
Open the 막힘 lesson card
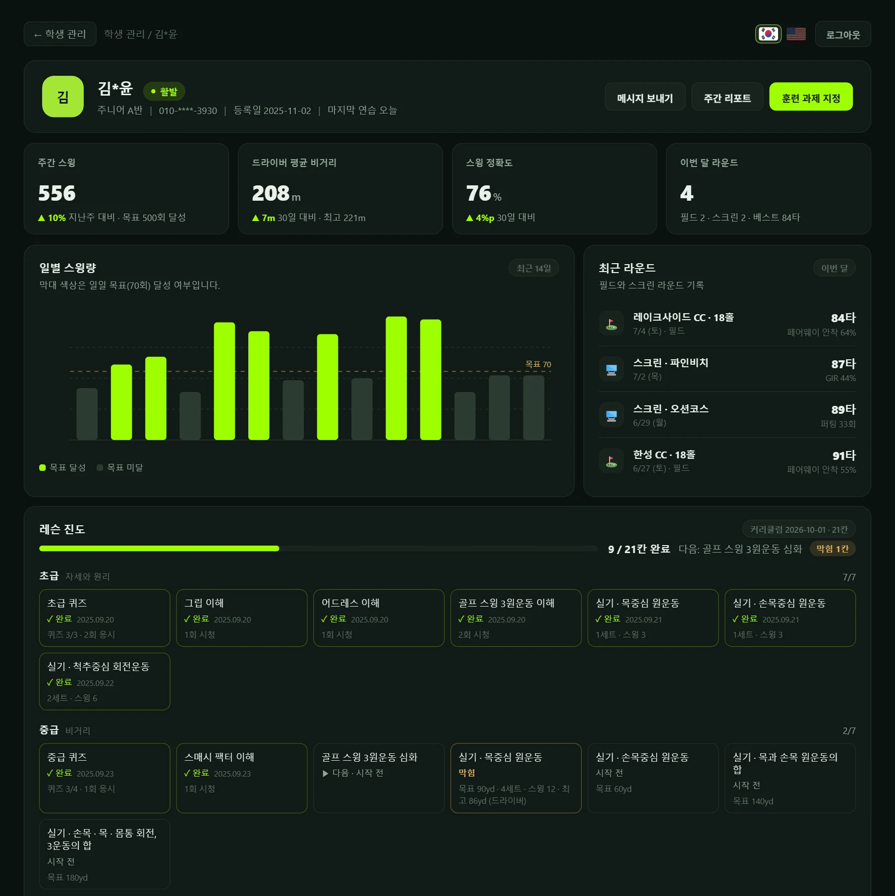tap(516, 778)
